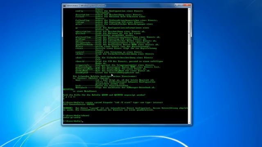Maximize the Administrator cmd.exe window
This screenshot has width=262, height=147.
click(181, 5)
